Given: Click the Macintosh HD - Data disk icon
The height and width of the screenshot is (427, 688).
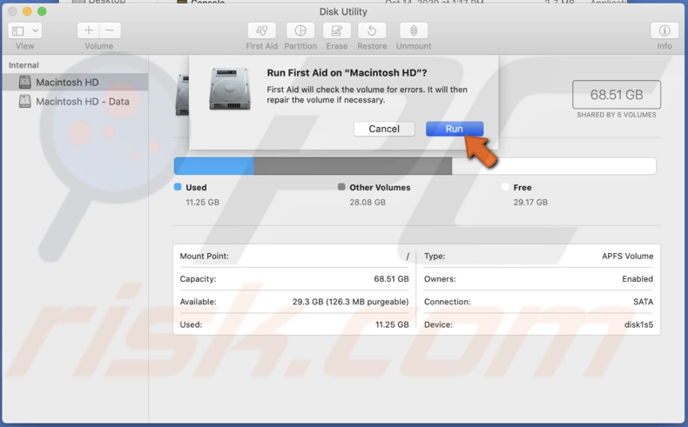Looking at the screenshot, I should [25, 101].
